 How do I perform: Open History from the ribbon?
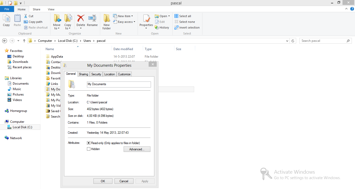click(x=162, y=28)
